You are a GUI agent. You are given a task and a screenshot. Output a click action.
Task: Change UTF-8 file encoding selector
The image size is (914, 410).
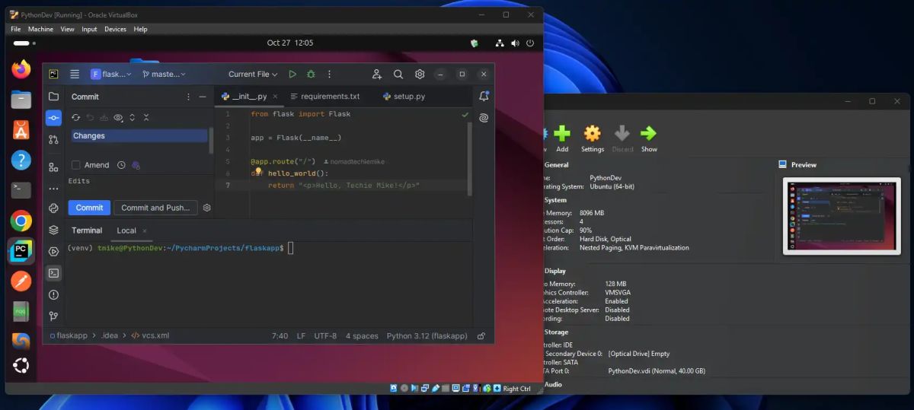click(325, 335)
